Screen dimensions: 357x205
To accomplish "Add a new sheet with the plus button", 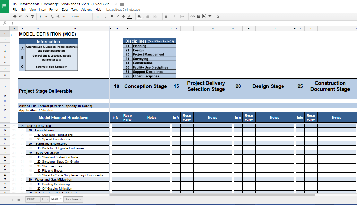I will coord(12,199).
